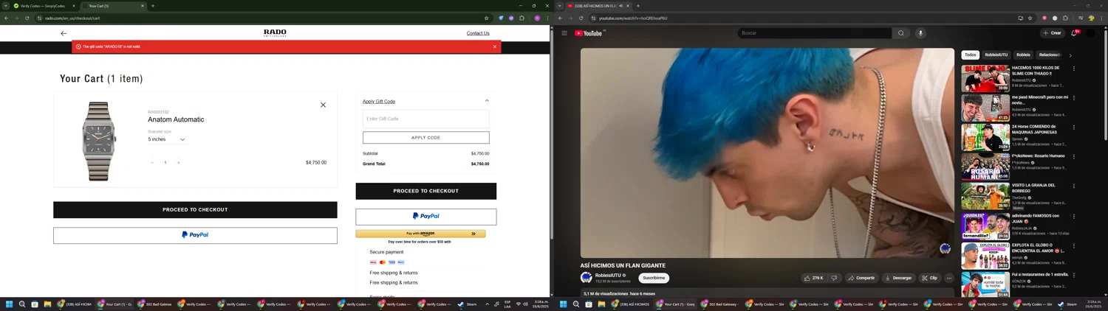The image size is (1108, 311).
Task: Subscribe with the Suscribirme button
Action: pyautogui.click(x=654, y=278)
